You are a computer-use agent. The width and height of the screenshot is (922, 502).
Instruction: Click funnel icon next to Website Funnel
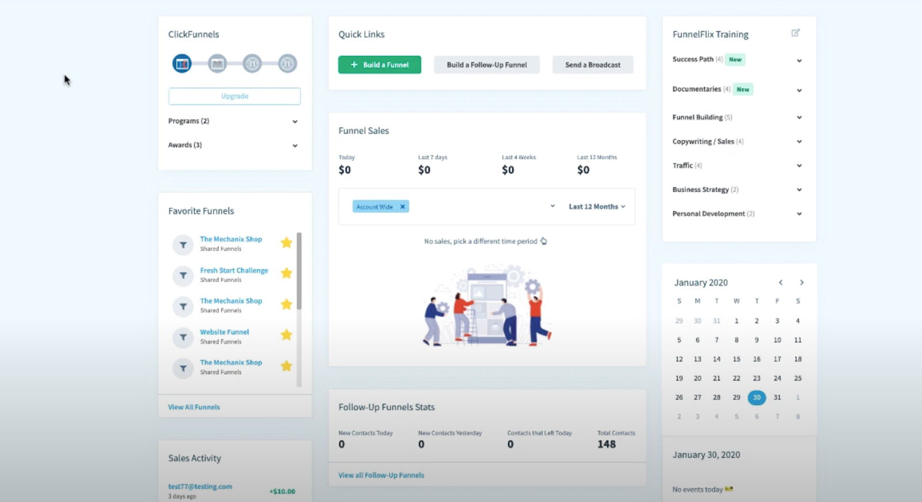click(183, 337)
